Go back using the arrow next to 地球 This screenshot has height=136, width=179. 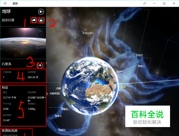tap(41, 12)
